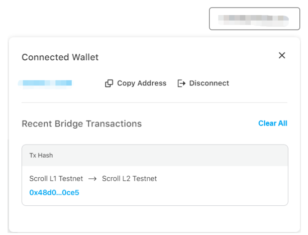The image size is (308, 235).
Task: Click the copy icon beside Copy Address
Action: coord(109,83)
